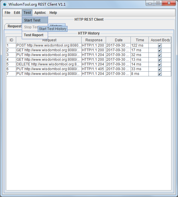Click the date cell in row 1
The height and width of the screenshot is (197, 178).
(118, 45)
